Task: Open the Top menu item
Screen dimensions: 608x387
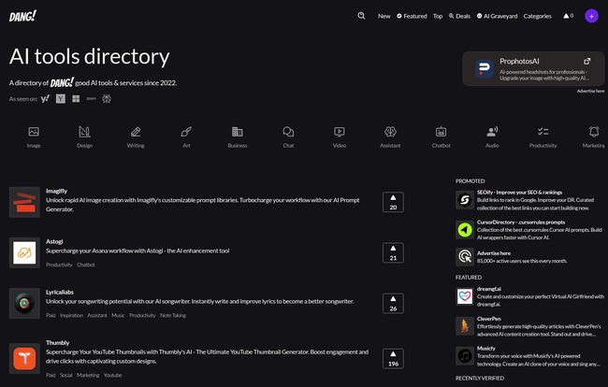Action: click(438, 16)
